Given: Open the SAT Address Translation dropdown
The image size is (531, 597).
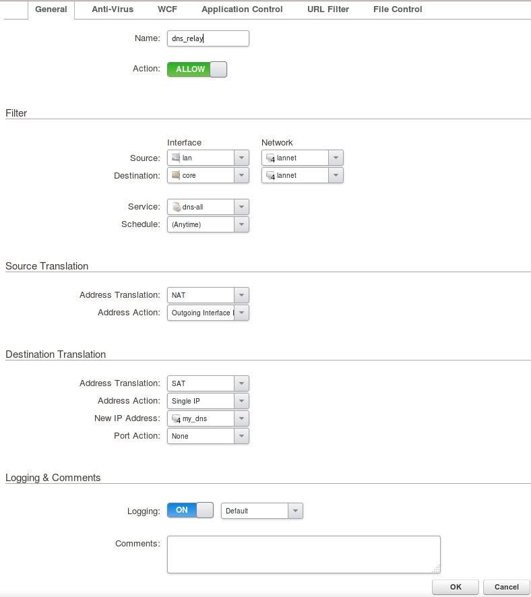Looking at the screenshot, I should pos(241,383).
